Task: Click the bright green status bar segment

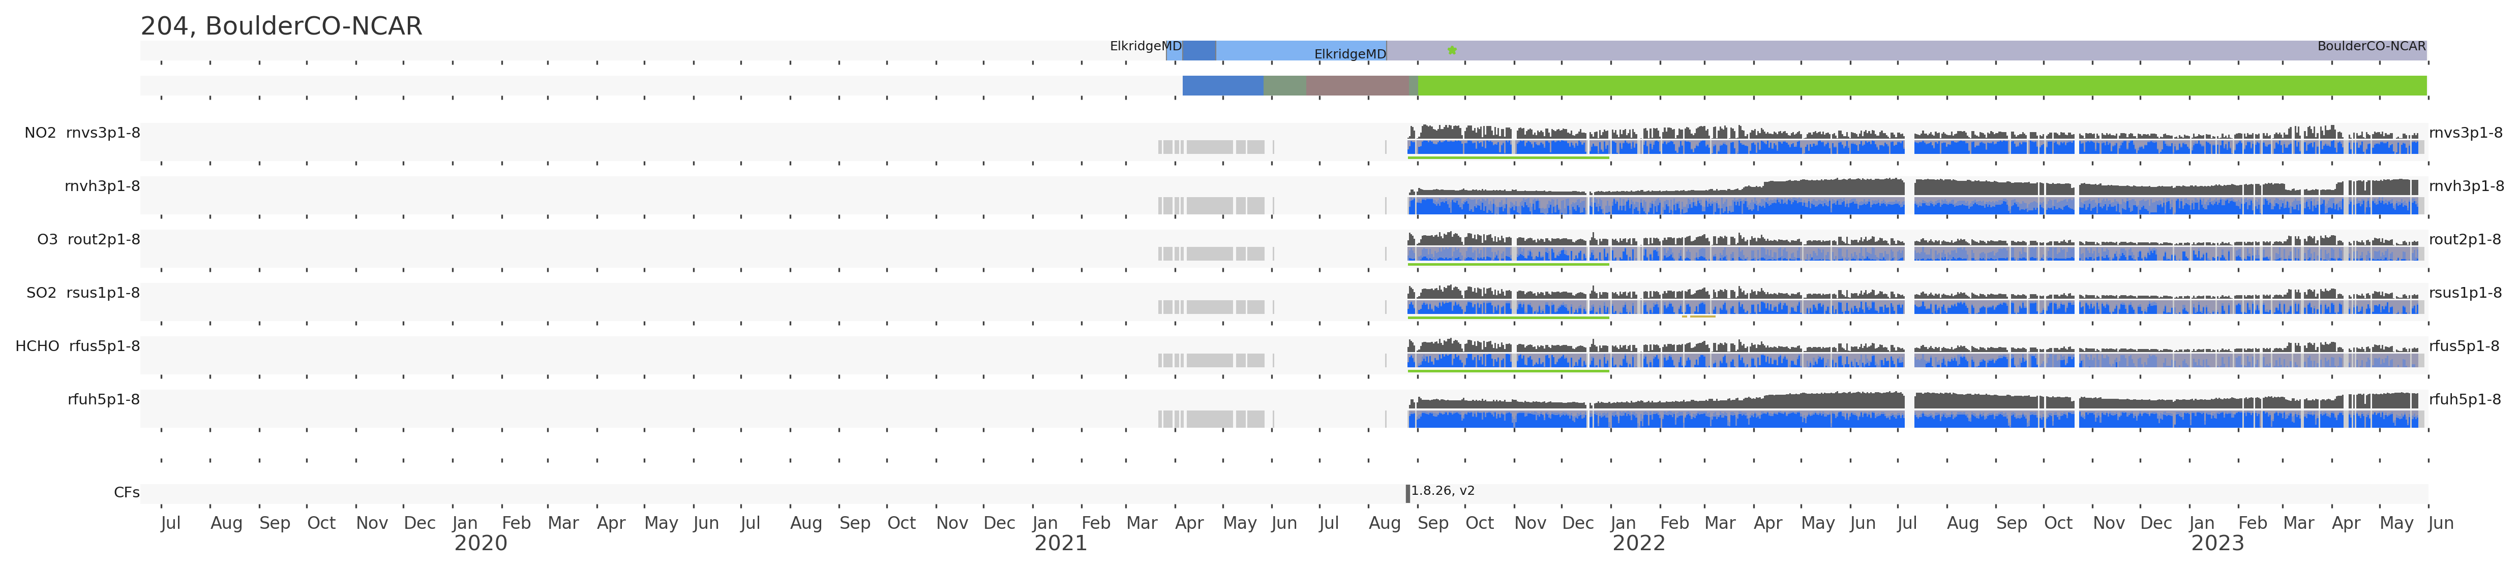Action: tap(1917, 86)
